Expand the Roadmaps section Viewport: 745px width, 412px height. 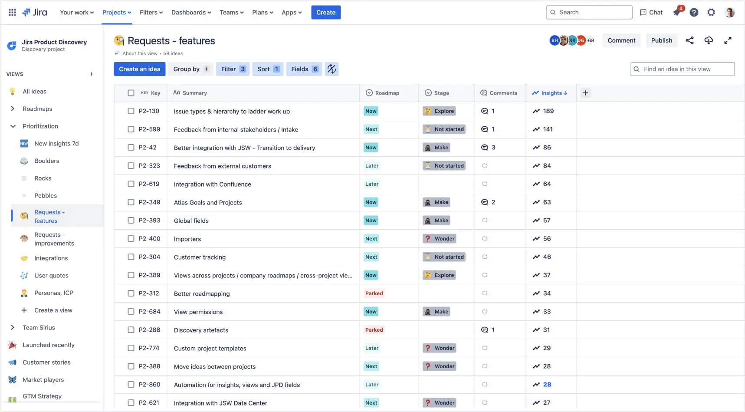(13, 109)
